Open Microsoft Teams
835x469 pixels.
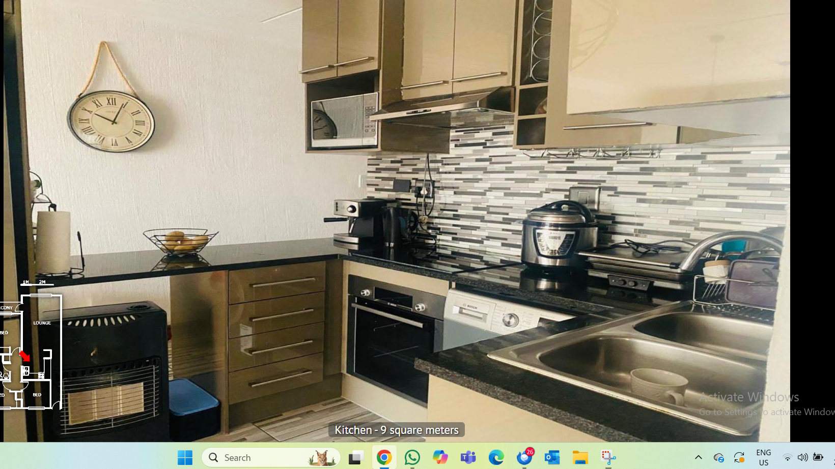click(x=468, y=458)
